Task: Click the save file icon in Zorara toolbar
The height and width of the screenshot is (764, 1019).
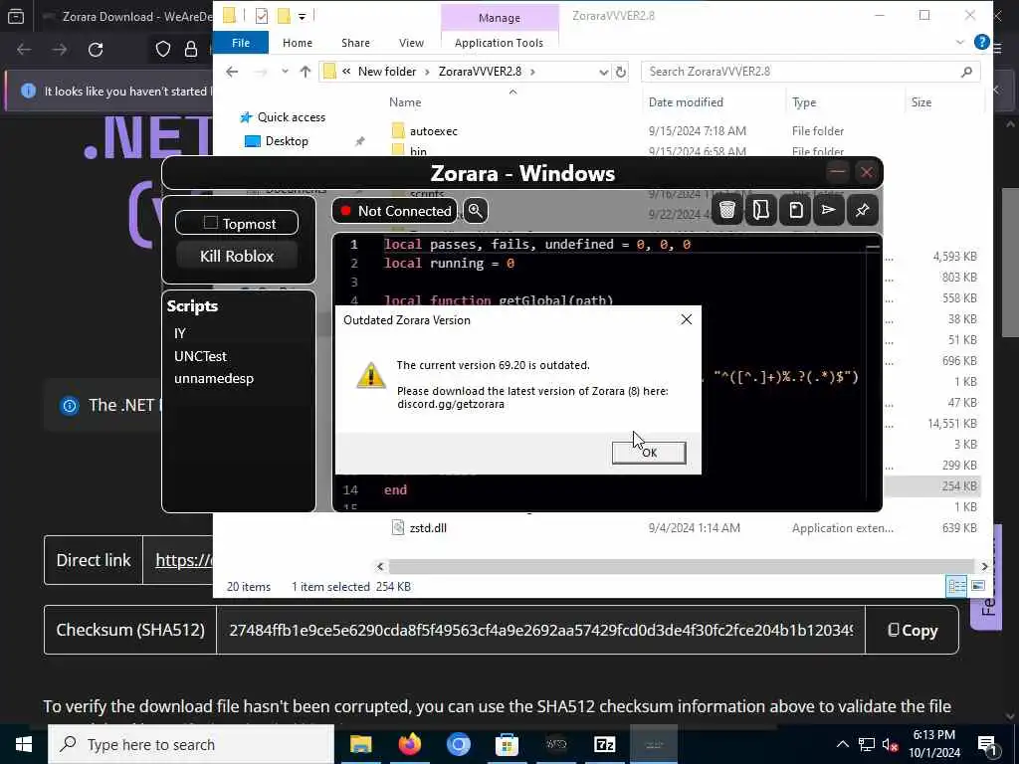Action: coord(795,210)
